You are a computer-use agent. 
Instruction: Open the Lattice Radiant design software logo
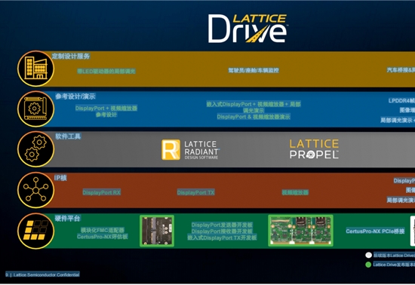click(191, 149)
